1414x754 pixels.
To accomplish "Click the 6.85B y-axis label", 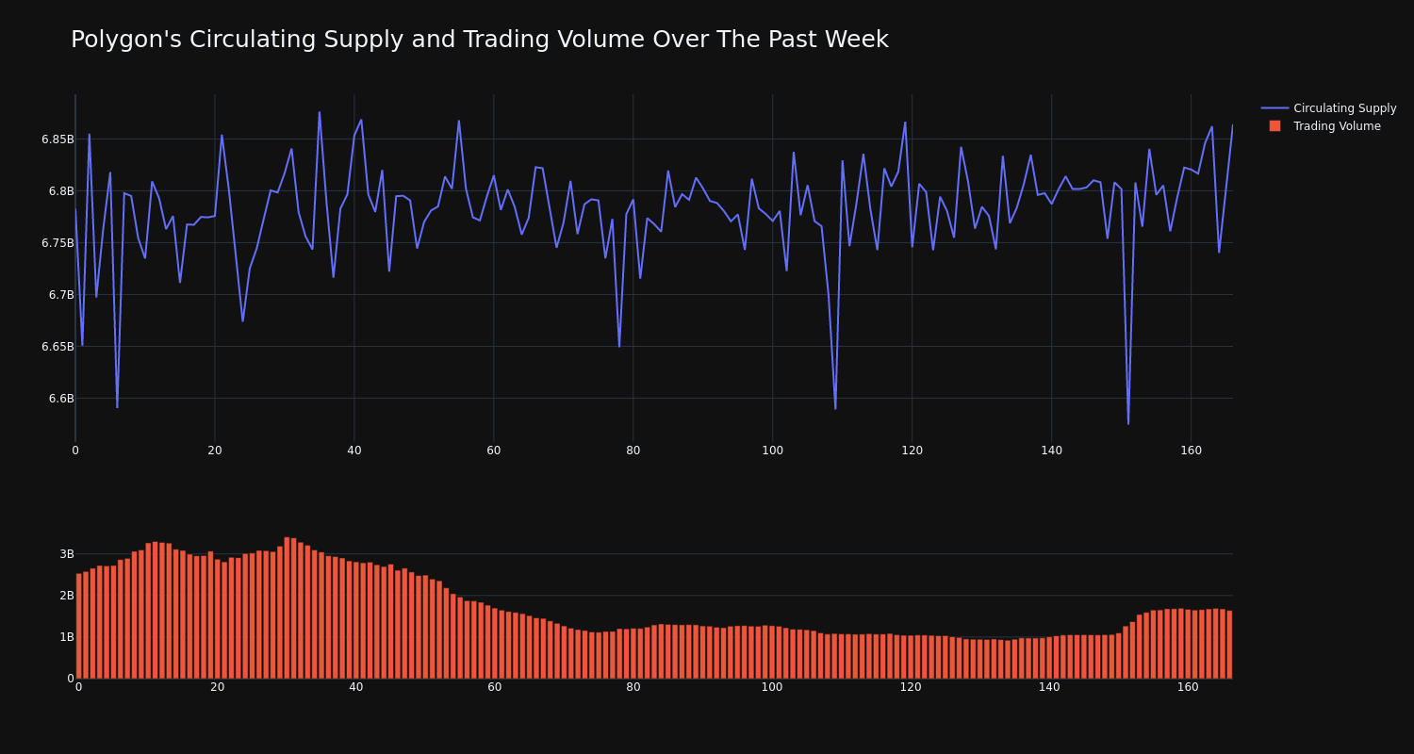I will pos(58,139).
